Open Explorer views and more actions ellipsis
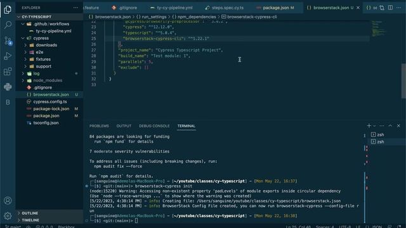This screenshot has height=228, width=406. point(75,8)
